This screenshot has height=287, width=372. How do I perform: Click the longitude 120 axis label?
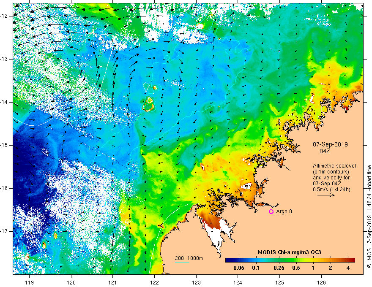71,282
